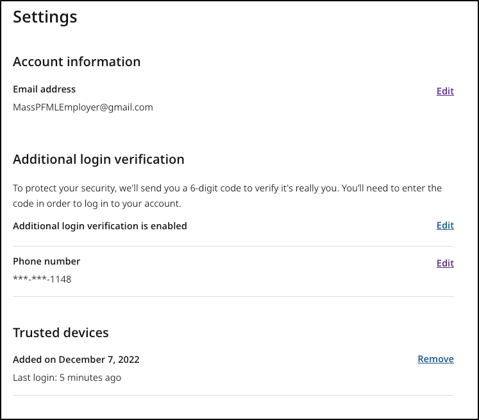This screenshot has height=420, width=479.
Task: Click the masked phone number ending 1148
Action: (x=42, y=279)
